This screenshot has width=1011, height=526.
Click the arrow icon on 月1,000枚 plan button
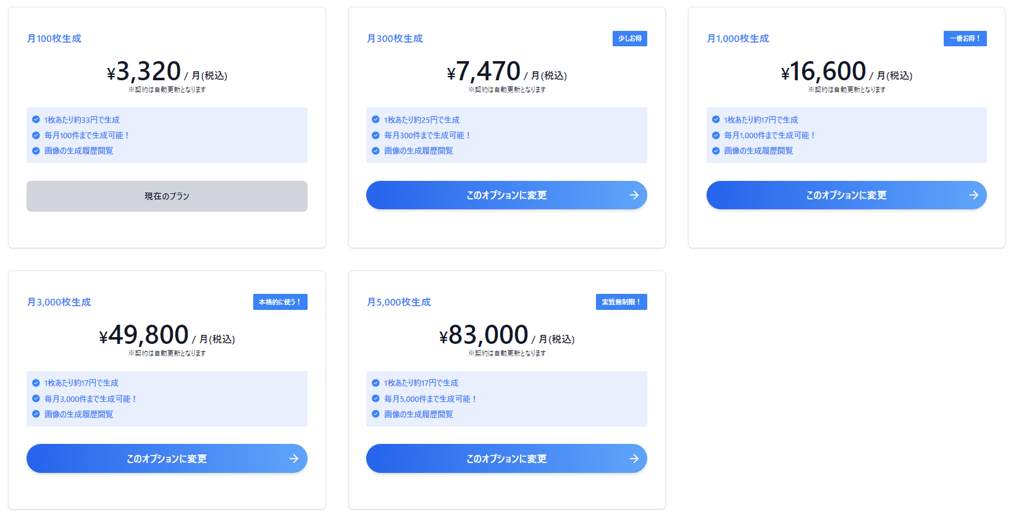click(x=973, y=195)
